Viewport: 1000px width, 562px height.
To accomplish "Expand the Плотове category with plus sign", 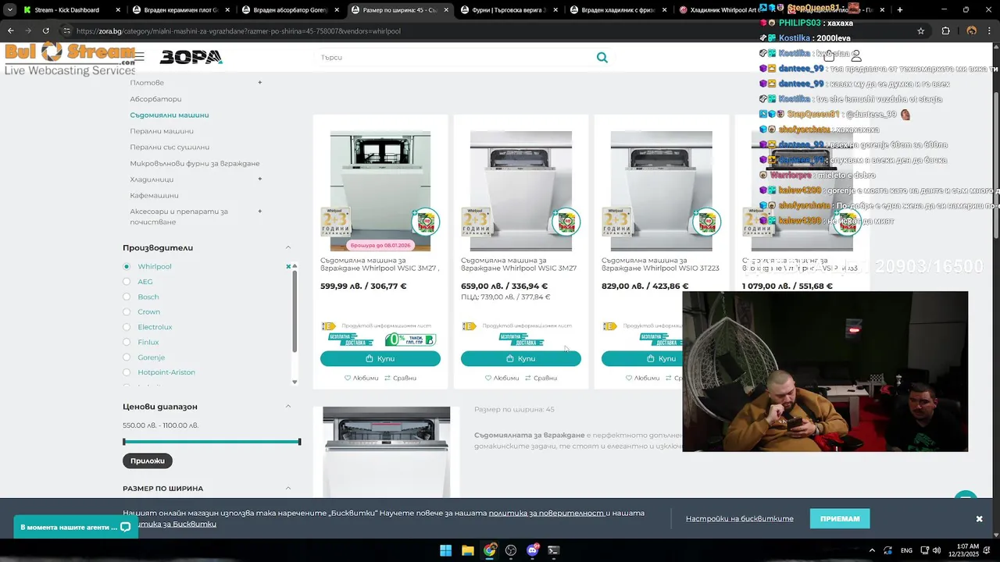I will click(x=260, y=82).
